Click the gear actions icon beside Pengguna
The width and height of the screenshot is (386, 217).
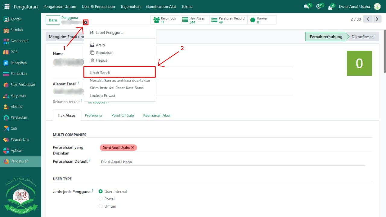[86, 22]
